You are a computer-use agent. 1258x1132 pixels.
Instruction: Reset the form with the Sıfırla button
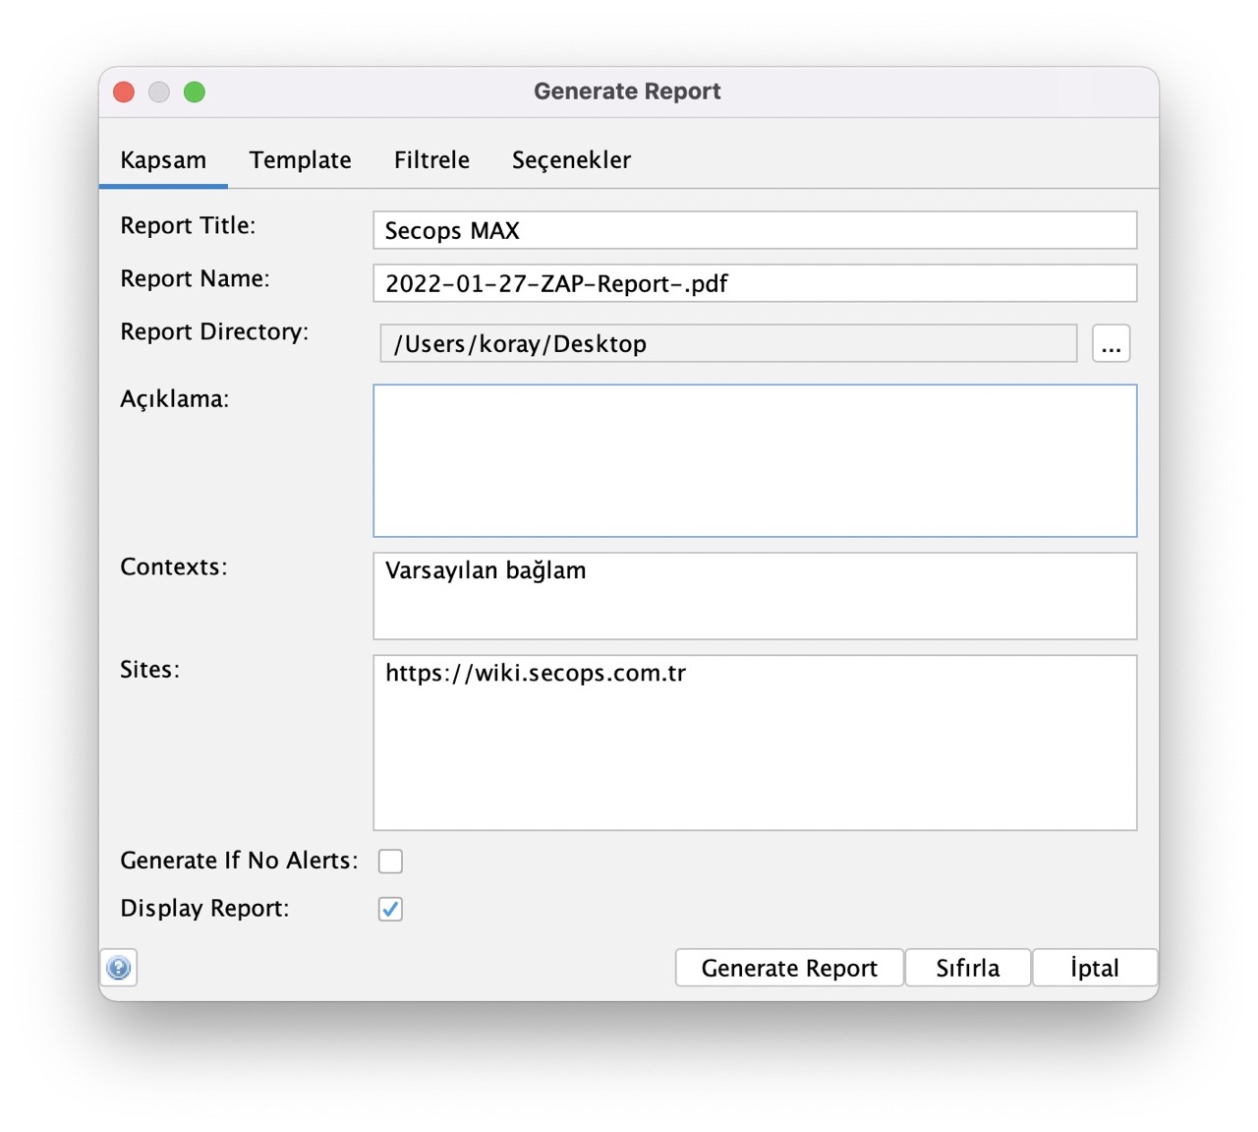967,968
